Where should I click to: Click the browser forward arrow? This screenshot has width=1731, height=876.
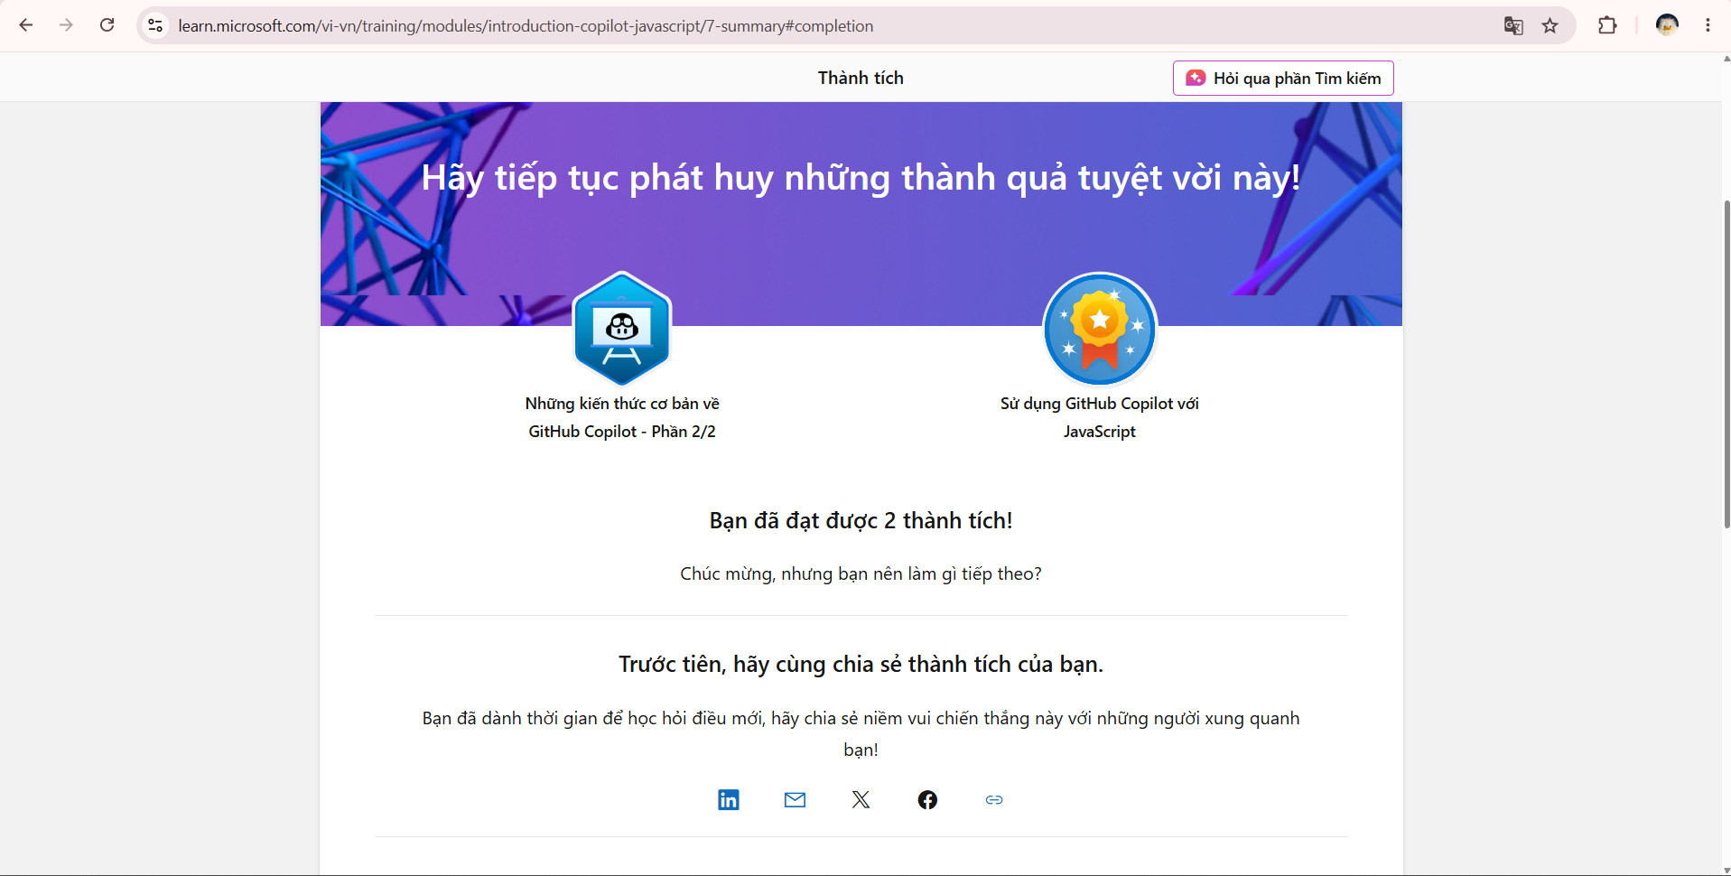pos(66,25)
